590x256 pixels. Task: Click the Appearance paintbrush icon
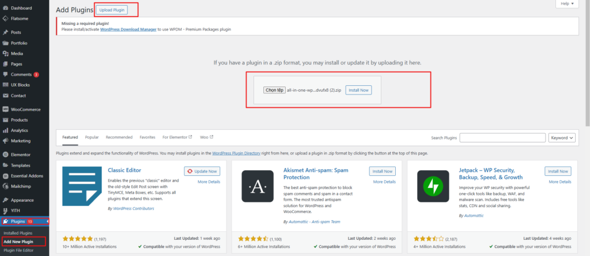click(x=5, y=200)
